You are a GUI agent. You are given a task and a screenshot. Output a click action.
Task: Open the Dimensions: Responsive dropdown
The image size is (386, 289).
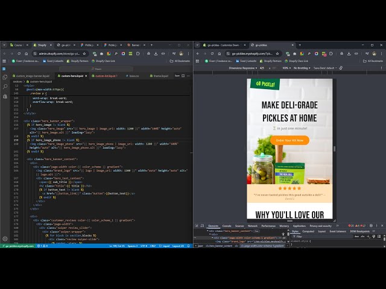242,68
